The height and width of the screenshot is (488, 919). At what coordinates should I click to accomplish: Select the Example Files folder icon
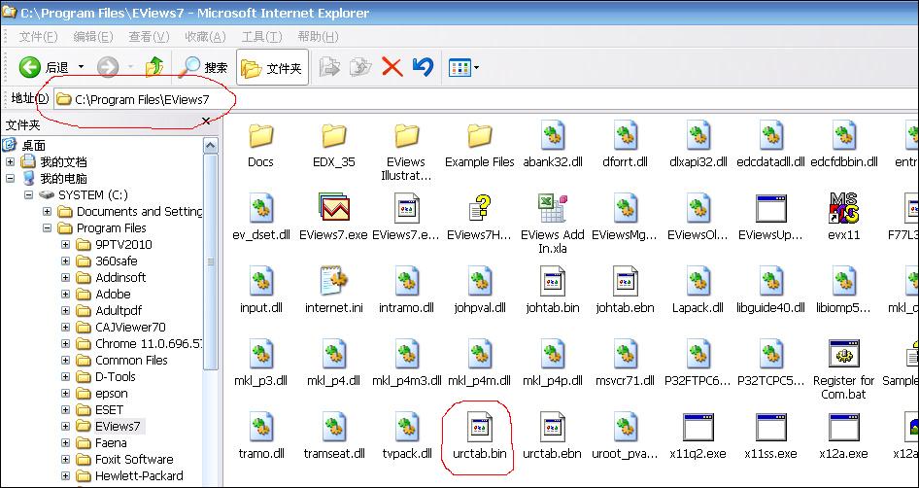point(480,136)
